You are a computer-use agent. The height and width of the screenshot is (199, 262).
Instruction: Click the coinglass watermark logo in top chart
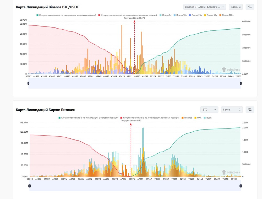tap(231, 69)
